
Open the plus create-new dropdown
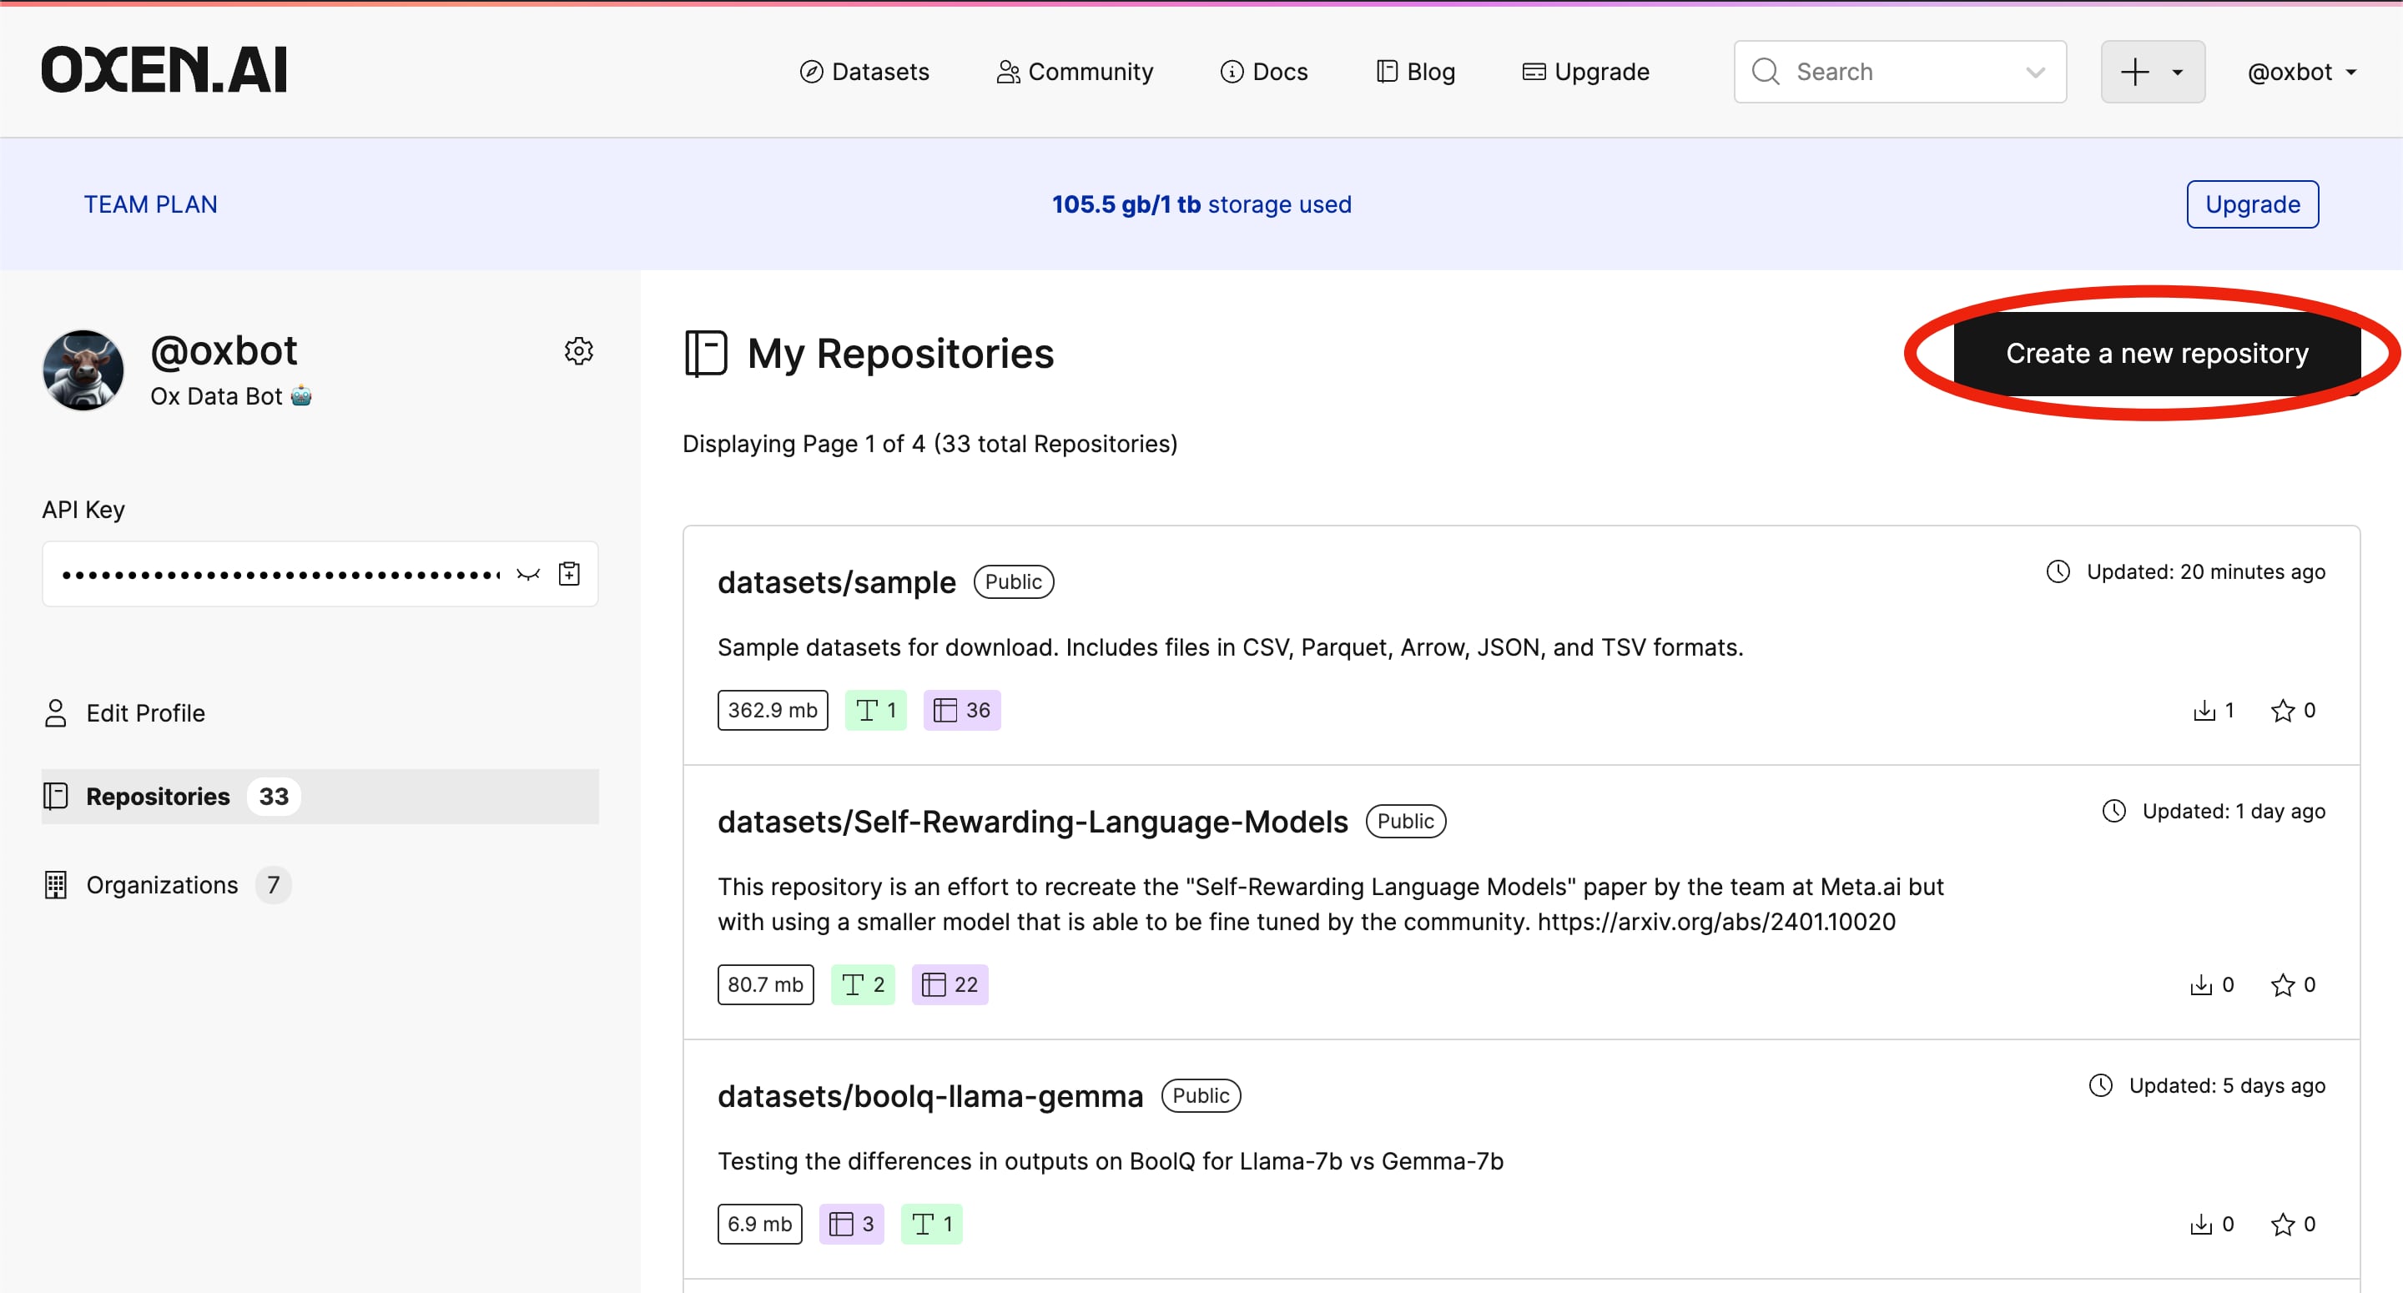[2152, 72]
